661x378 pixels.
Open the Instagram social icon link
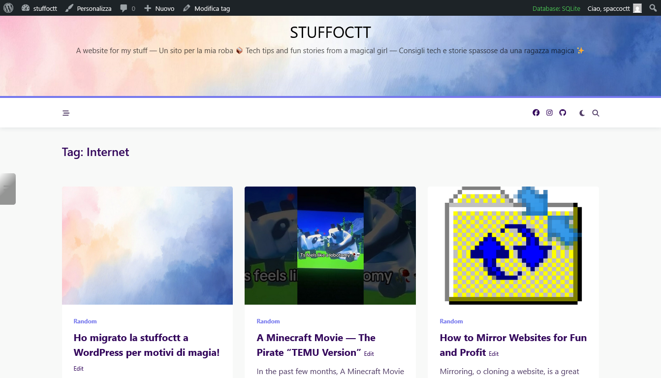tap(549, 113)
